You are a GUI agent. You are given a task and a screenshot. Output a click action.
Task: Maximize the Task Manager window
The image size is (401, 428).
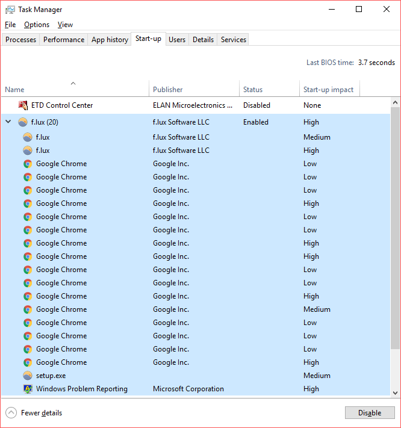coord(359,9)
